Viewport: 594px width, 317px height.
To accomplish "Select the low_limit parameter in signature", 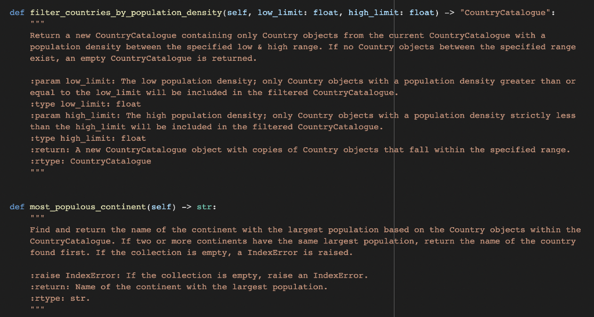I will [x=280, y=13].
